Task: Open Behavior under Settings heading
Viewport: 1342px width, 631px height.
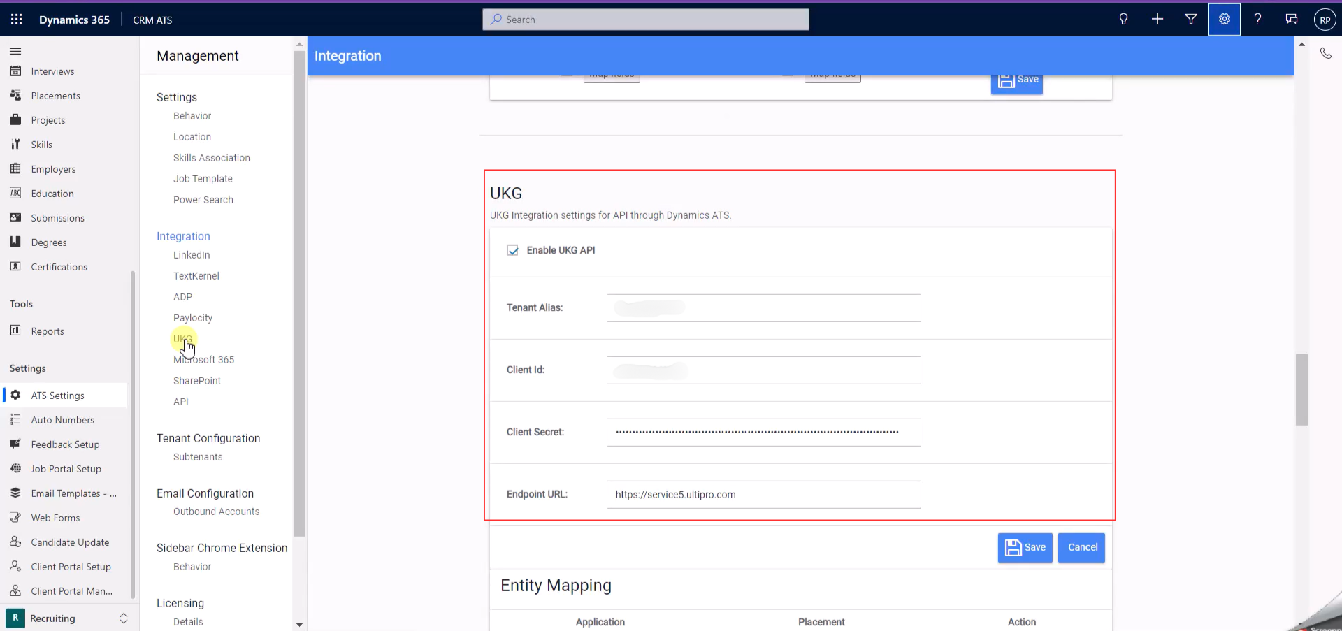Action: pyautogui.click(x=192, y=116)
